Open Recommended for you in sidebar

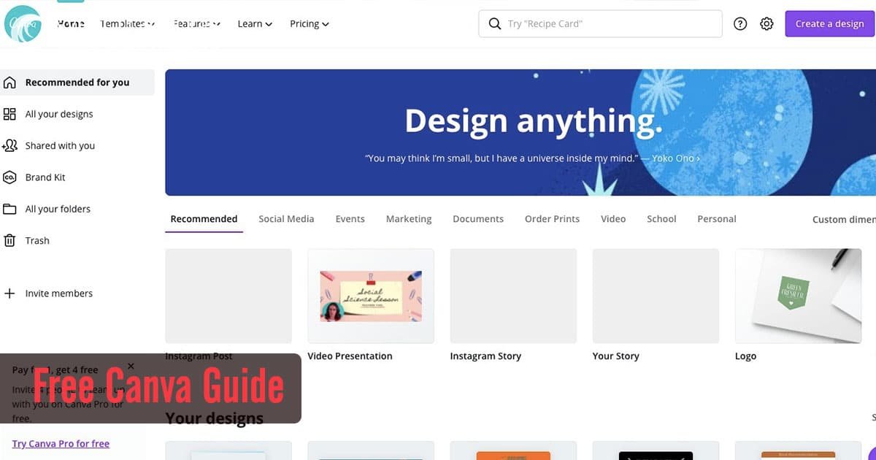click(77, 83)
